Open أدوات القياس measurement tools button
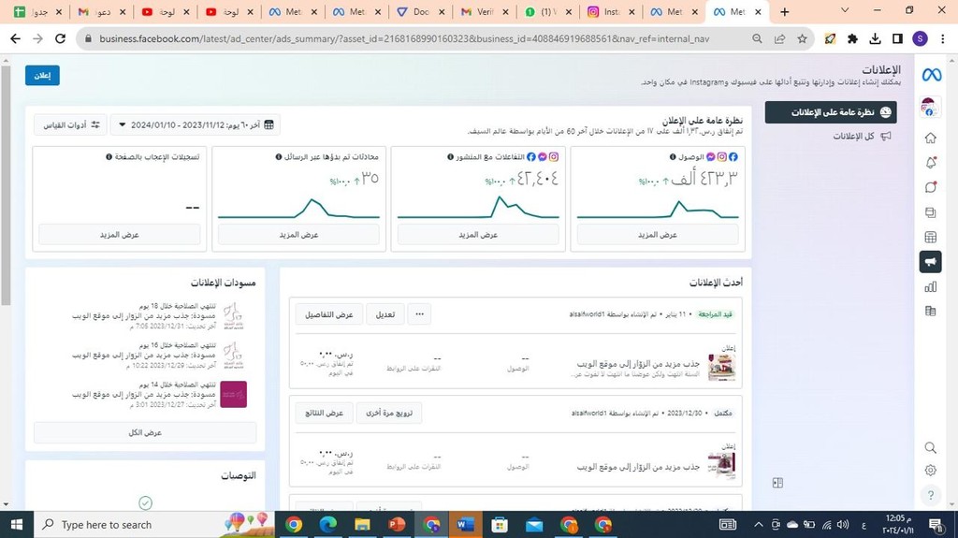Image resolution: width=958 pixels, height=538 pixels. click(71, 124)
